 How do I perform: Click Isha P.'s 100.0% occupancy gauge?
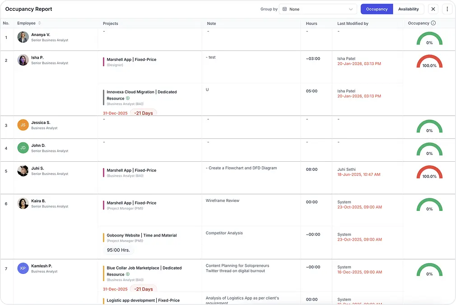(x=429, y=62)
